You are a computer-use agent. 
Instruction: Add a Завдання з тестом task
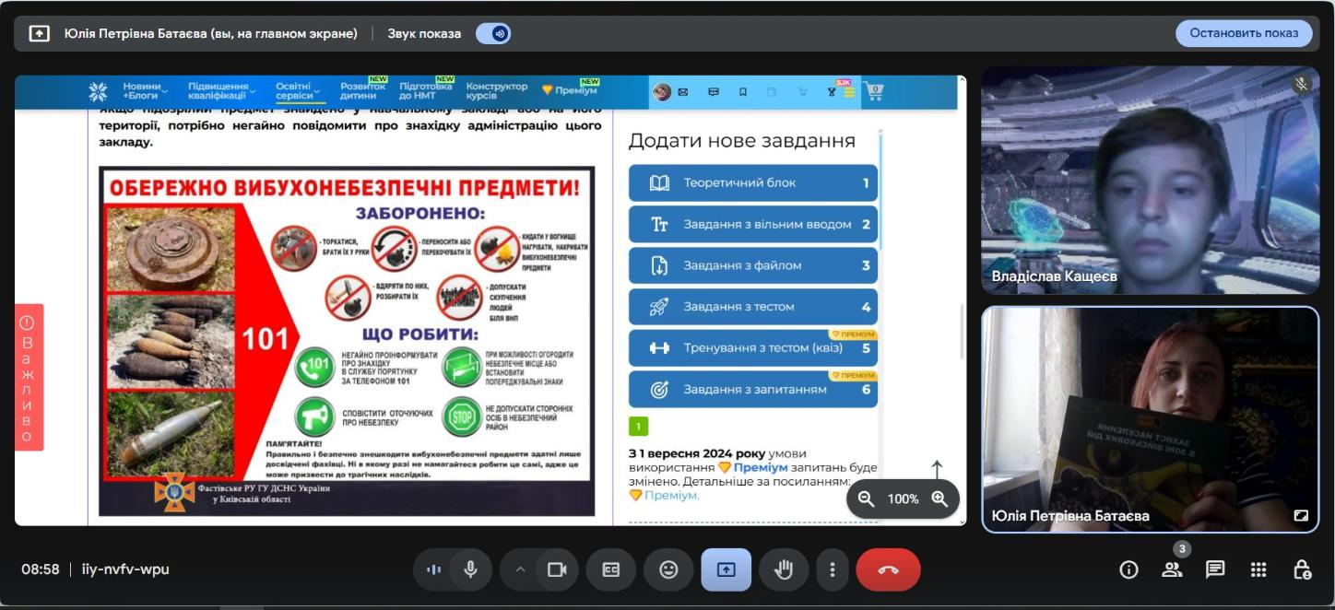tap(752, 307)
